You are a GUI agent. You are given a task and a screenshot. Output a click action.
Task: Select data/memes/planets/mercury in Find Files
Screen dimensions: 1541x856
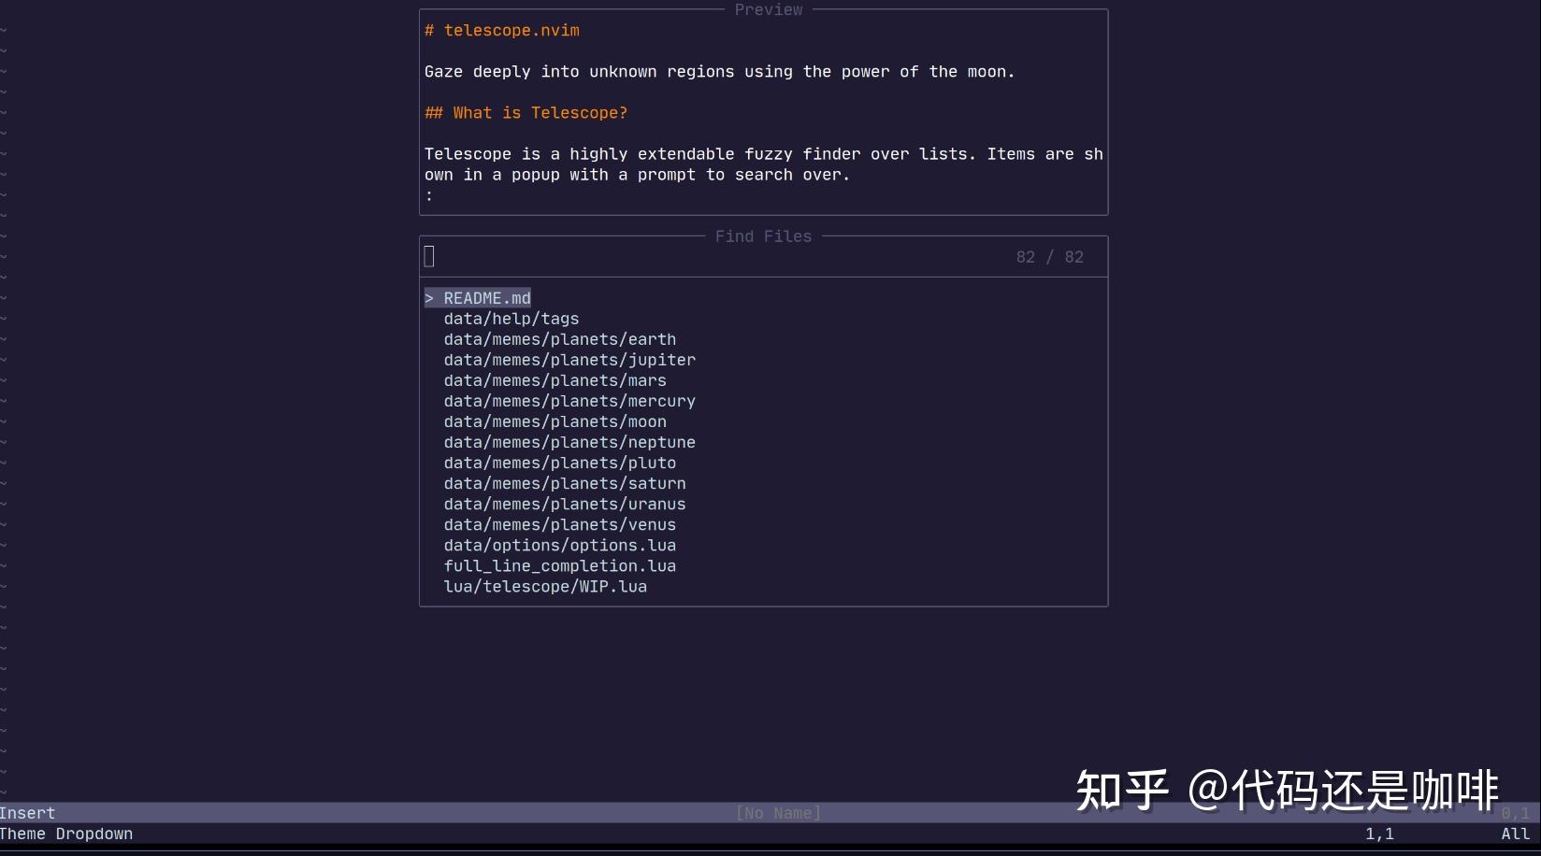click(569, 401)
